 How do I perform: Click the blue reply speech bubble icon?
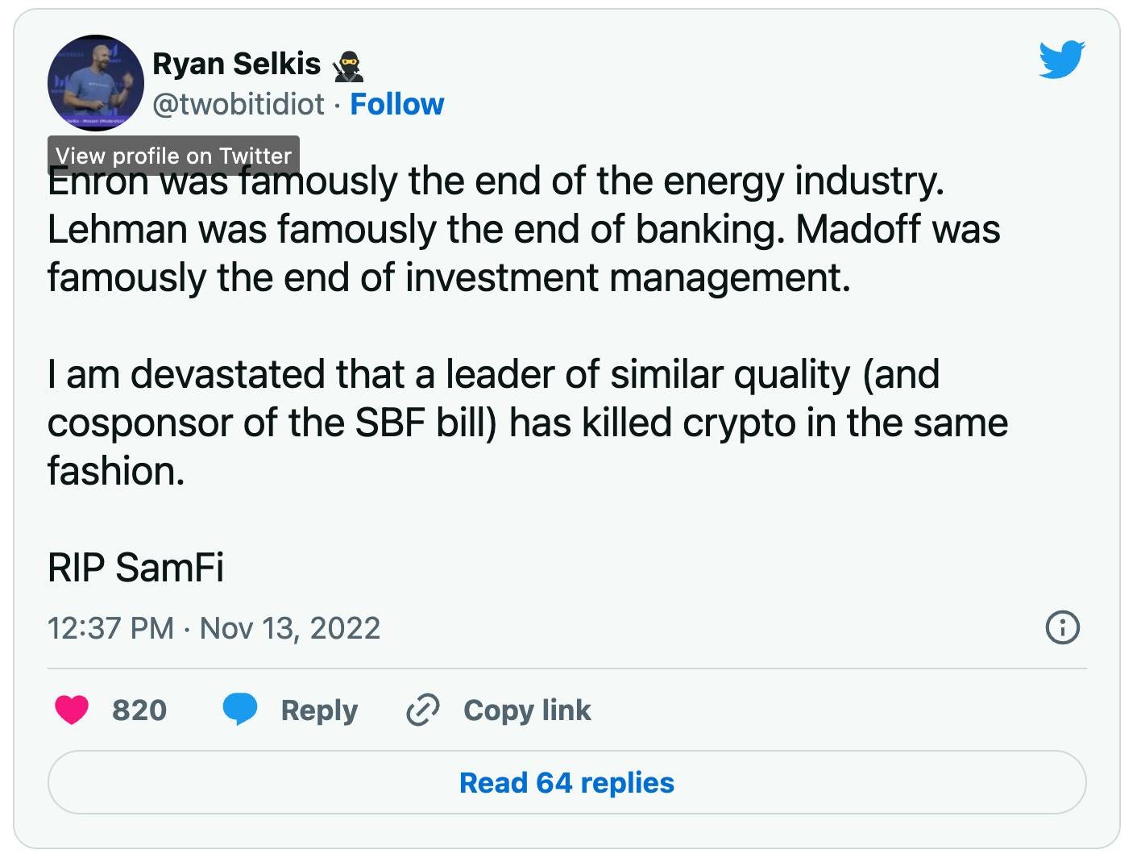(x=240, y=710)
